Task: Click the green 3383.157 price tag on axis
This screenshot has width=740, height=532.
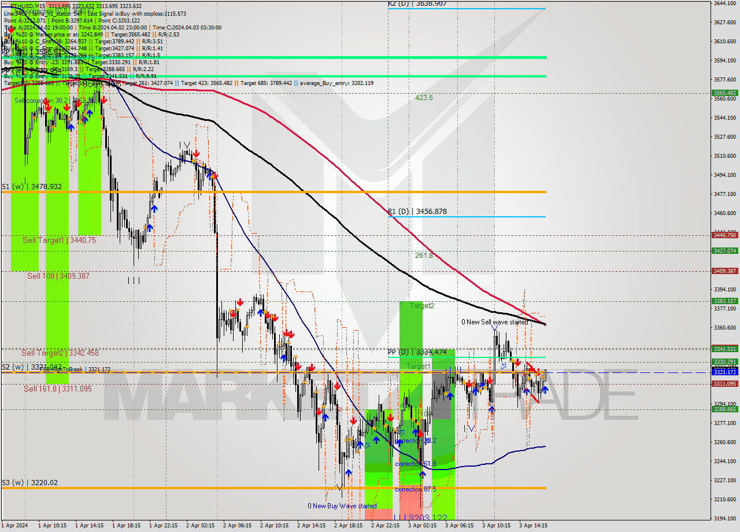Action: point(724,301)
